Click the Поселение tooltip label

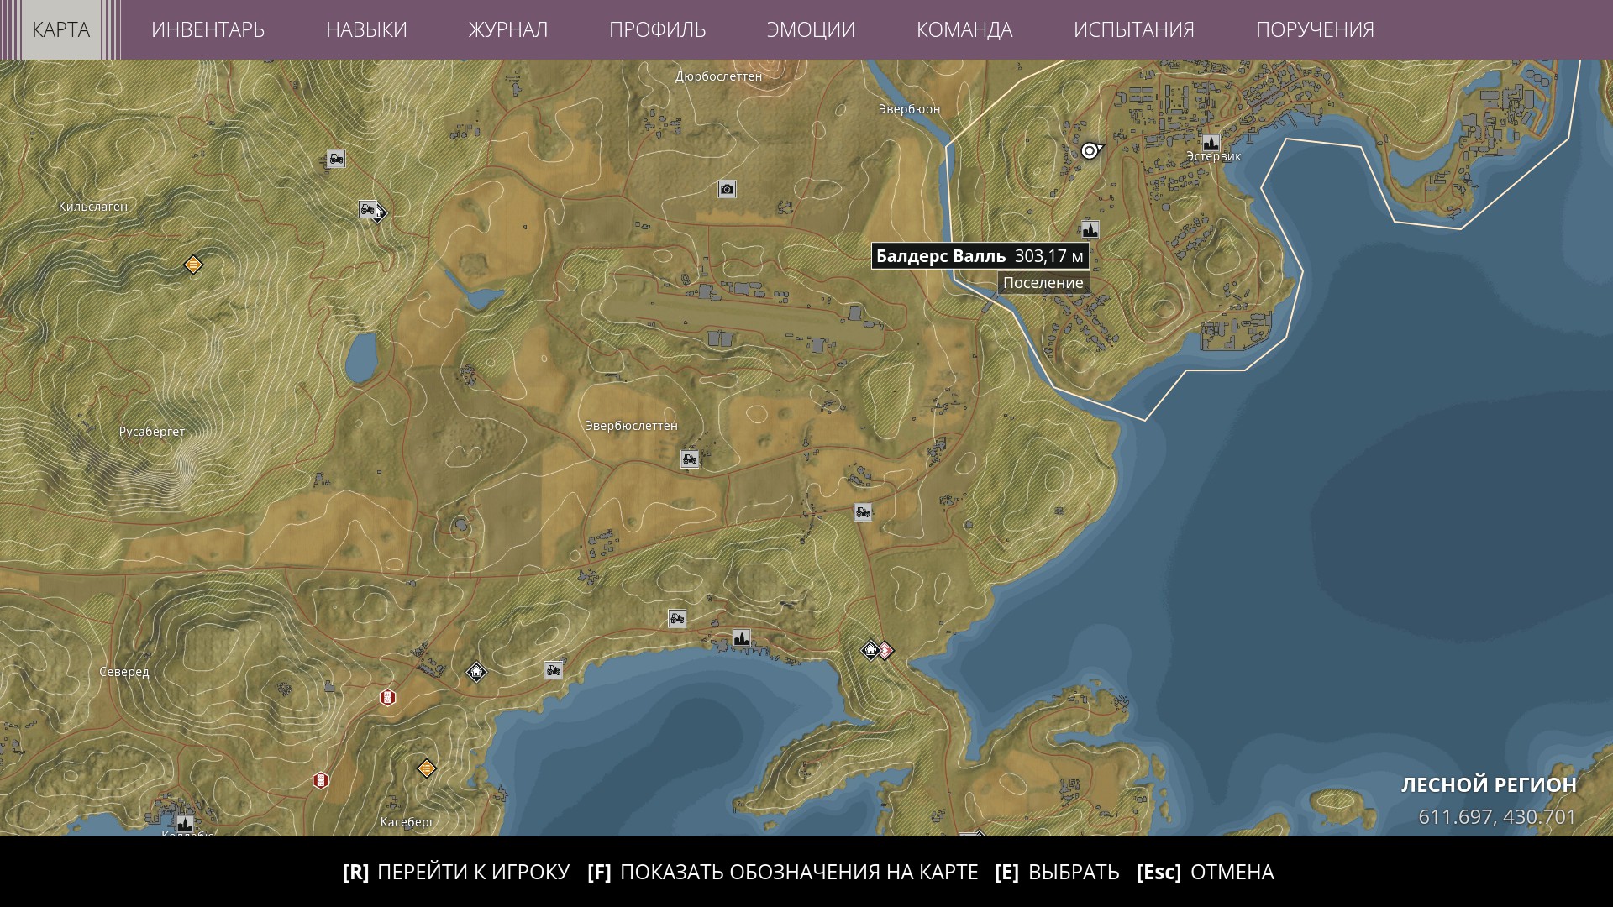[1043, 283]
